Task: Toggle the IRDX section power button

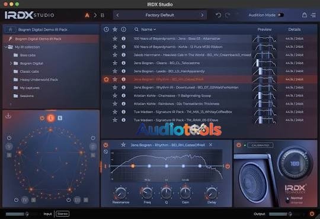Action: pos(239,145)
